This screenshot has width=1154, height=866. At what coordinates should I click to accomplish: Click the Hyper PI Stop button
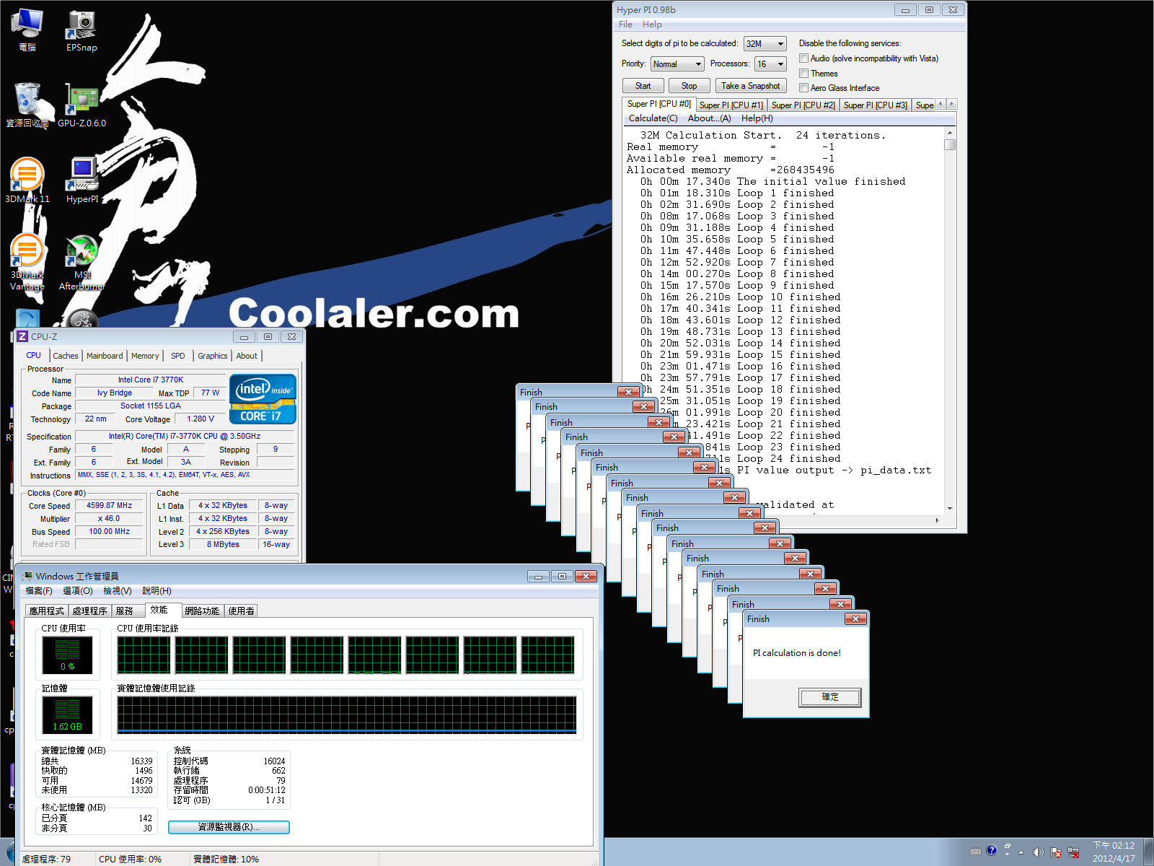click(x=689, y=85)
